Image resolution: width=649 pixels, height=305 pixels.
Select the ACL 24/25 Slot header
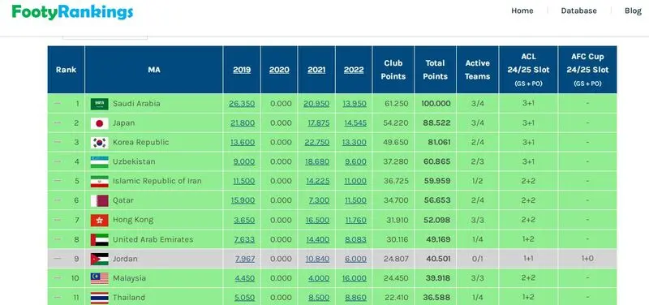click(x=528, y=69)
